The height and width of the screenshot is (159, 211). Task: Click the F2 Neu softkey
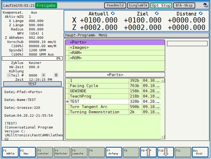pyautogui.click(x=28, y=152)
